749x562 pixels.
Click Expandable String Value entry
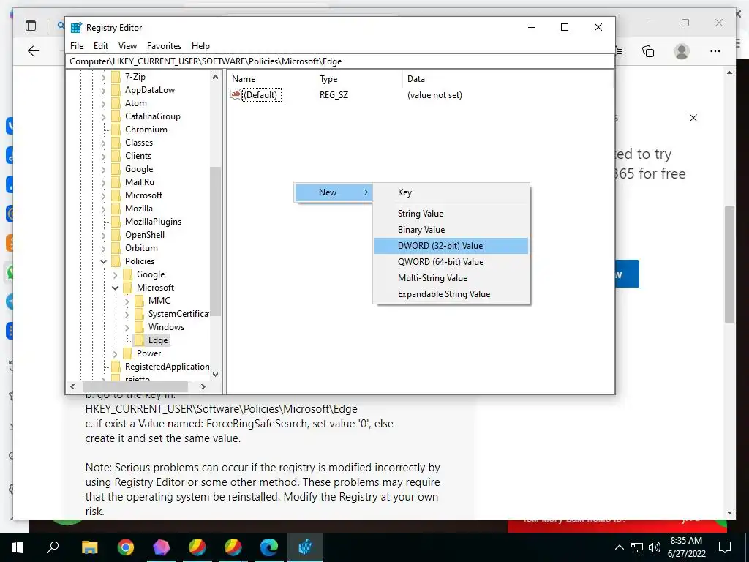451,294
